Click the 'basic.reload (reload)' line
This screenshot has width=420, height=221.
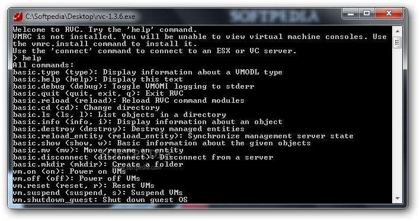129,100
